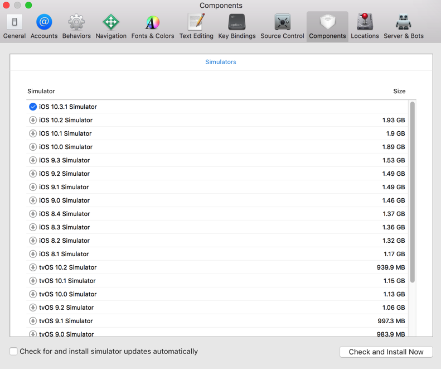Close the Components window

click(x=6, y=5)
